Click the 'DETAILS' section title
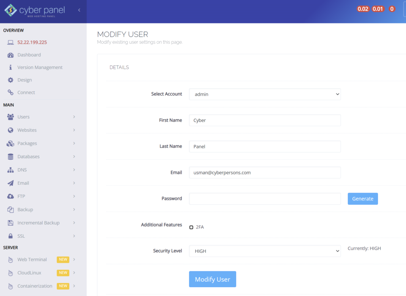The width and height of the screenshot is (406, 296). click(x=119, y=68)
